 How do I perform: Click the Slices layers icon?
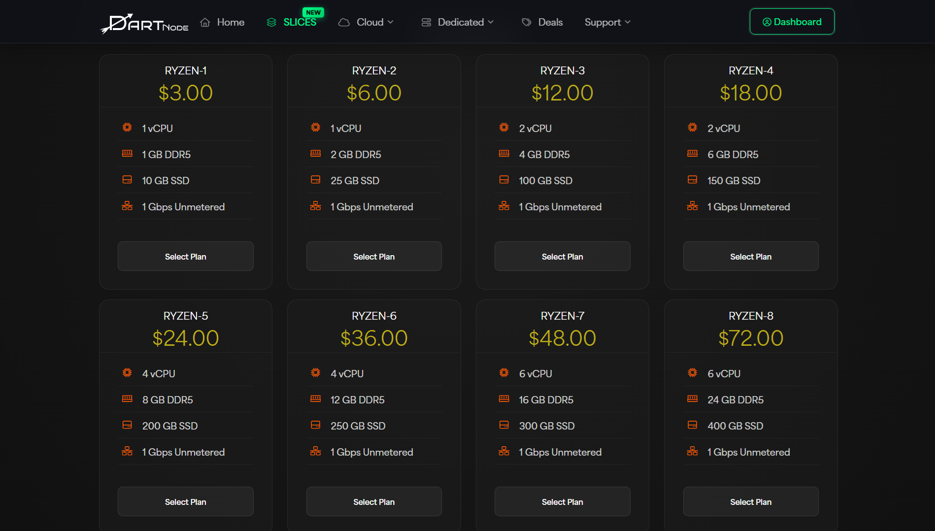pos(271,22)
